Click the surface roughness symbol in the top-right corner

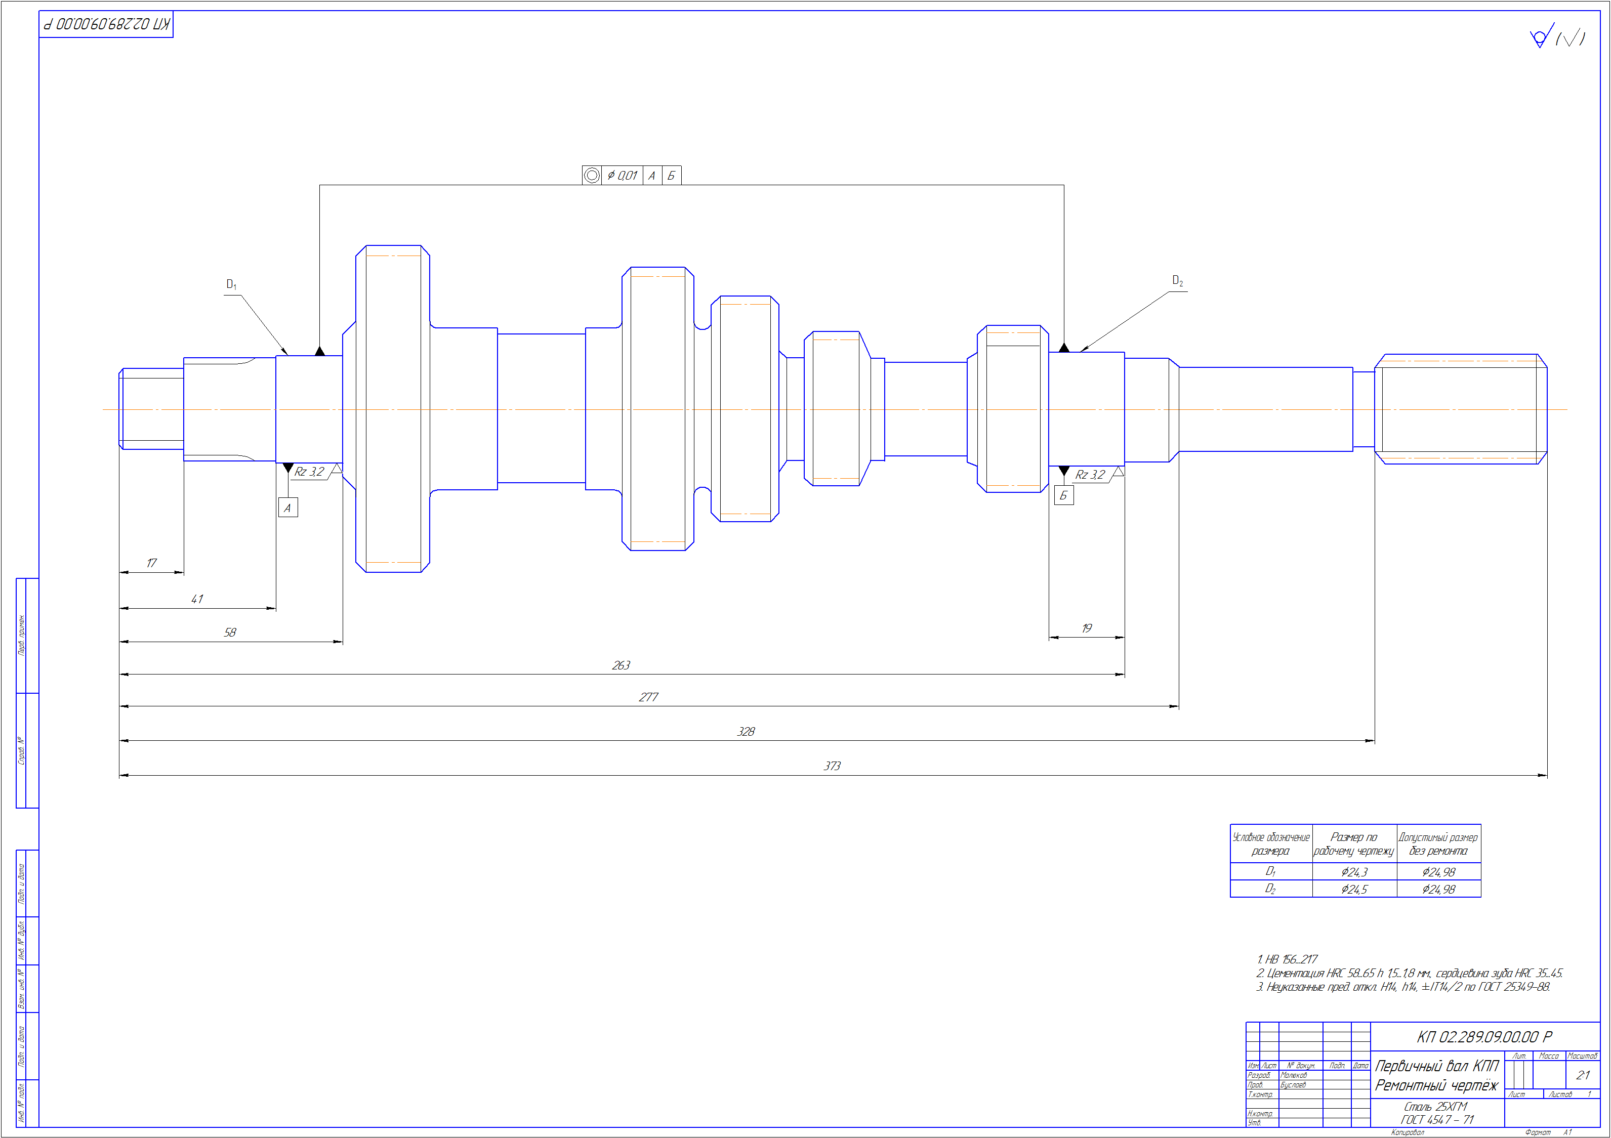(1540, 36)
